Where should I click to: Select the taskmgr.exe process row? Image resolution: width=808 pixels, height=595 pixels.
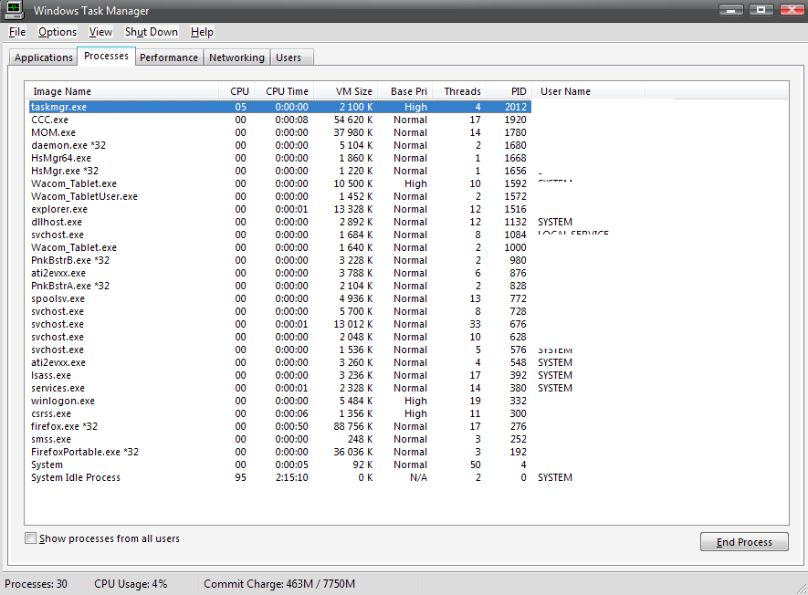[279, 107]
